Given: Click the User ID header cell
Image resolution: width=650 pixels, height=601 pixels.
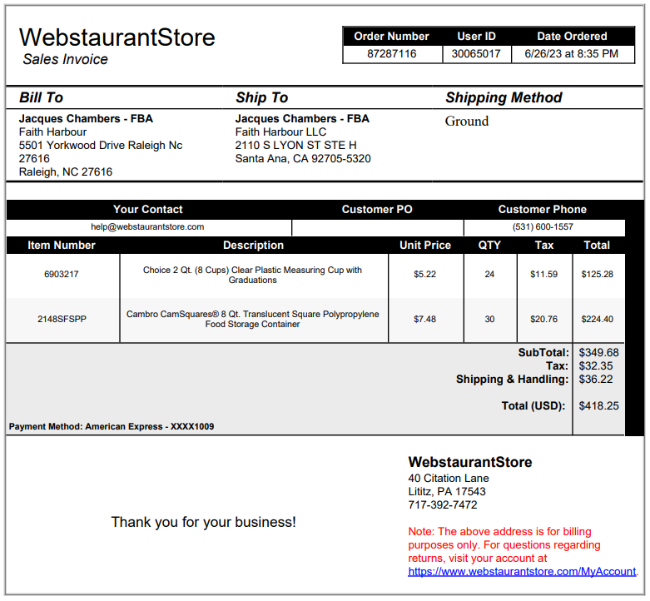Looking at the screenshot, I should (x=476, y=37).
